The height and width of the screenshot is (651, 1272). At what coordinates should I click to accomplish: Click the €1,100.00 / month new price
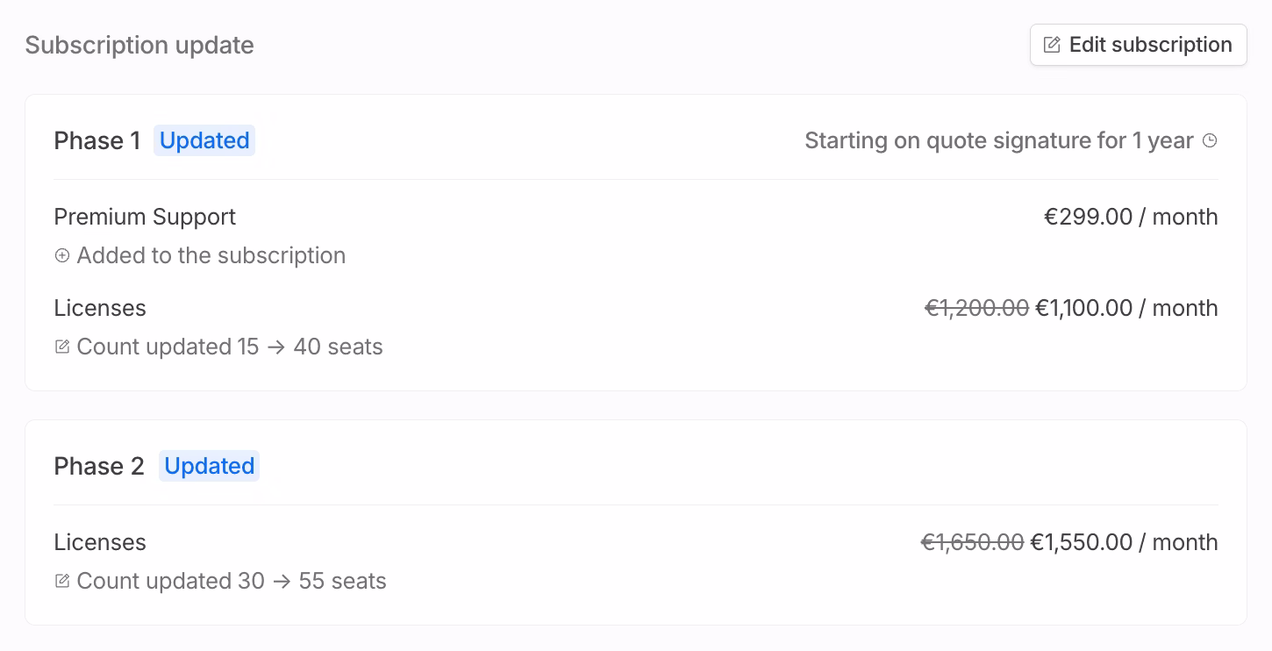tap(1126, 308)
